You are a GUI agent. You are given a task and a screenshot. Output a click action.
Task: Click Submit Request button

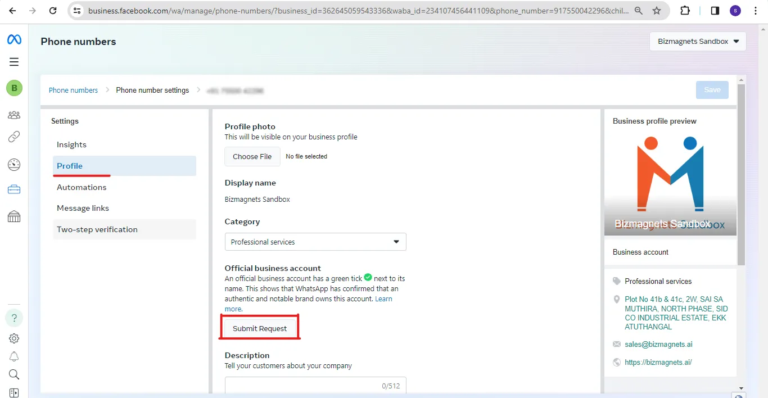(260, 328)
